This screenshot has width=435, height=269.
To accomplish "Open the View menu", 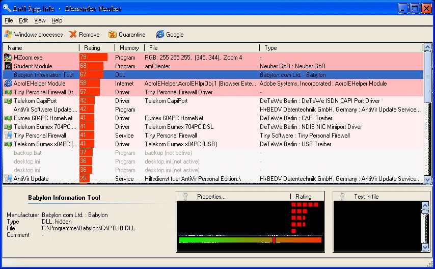I will 40,20.
